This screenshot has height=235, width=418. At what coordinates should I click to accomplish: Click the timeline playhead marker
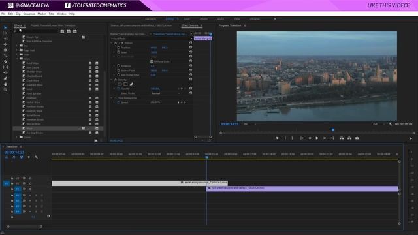206,157
